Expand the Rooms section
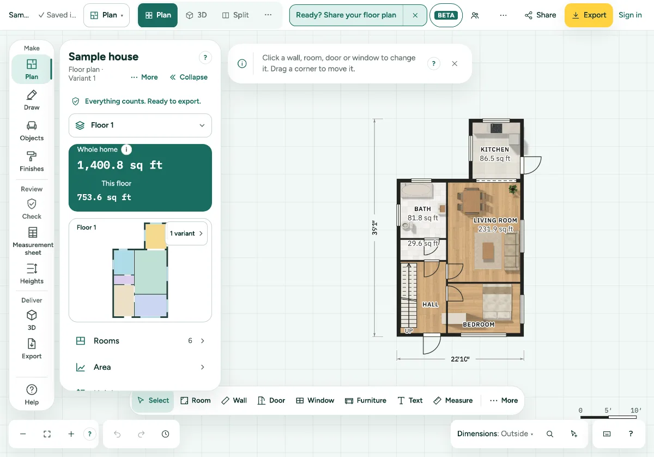654x457 pixels. pyautogui.click(x=140, y=341)
